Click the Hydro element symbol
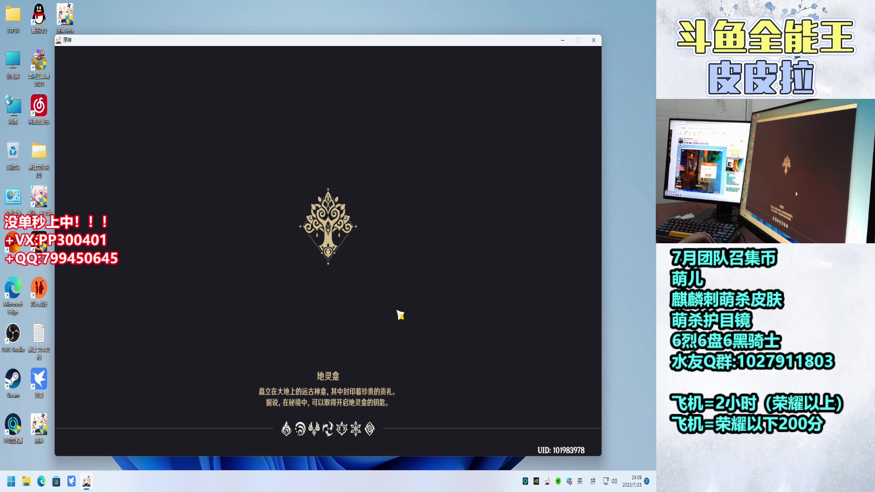875x492 pixels. click(x=300, y=429)
